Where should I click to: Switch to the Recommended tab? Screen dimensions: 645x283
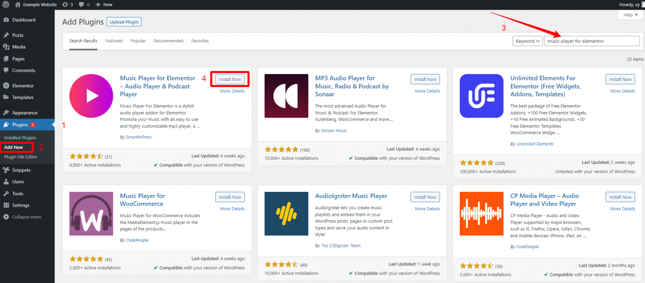coord(168,41)
